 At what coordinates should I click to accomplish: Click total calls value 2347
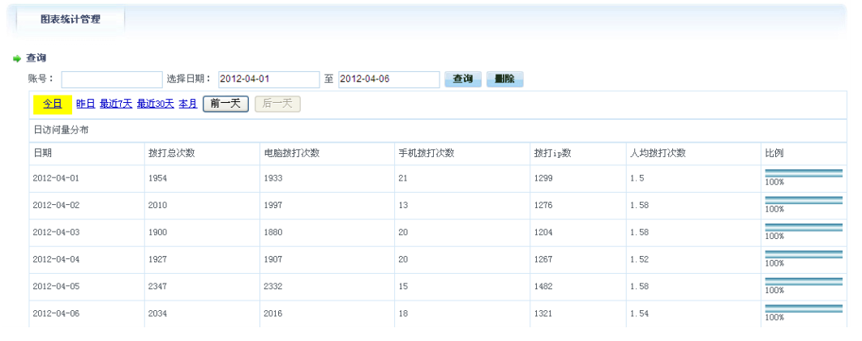[158, 287]
